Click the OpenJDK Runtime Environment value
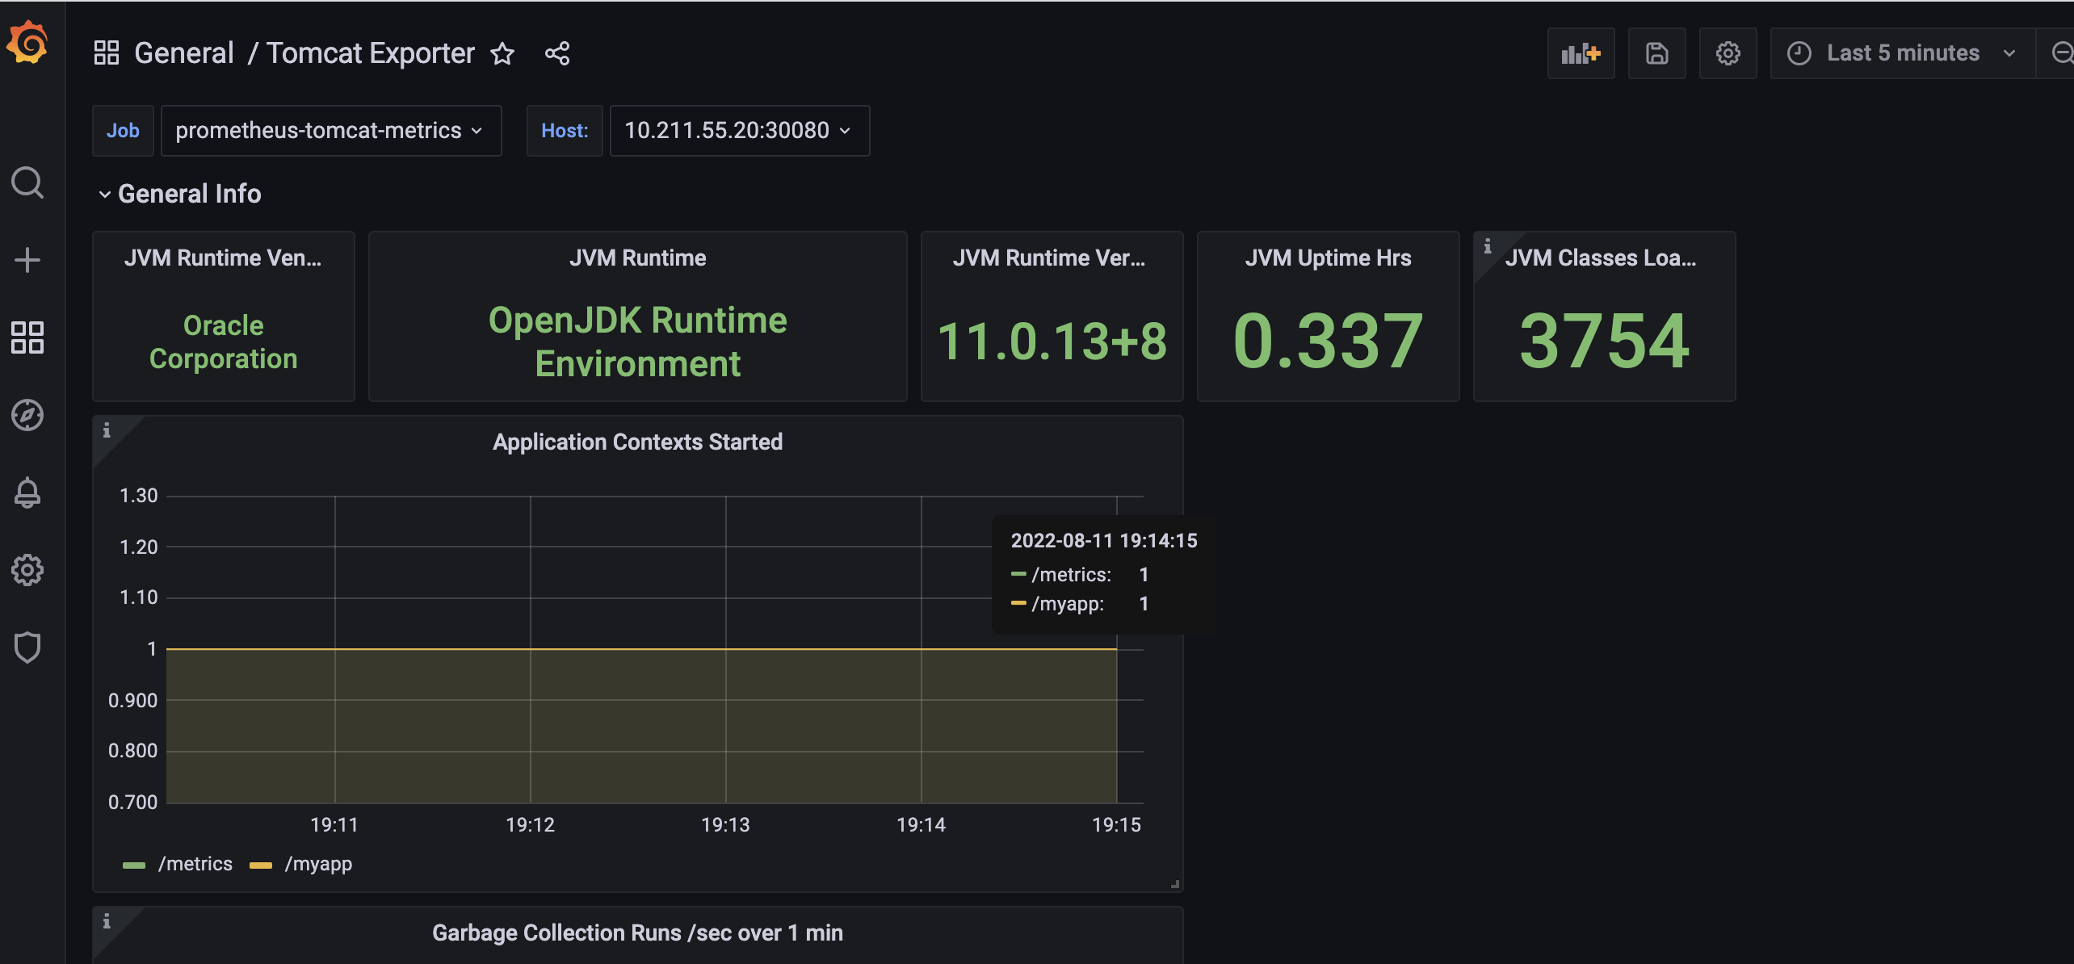This screenshot has height=964, width=2074. click(637, 342)
